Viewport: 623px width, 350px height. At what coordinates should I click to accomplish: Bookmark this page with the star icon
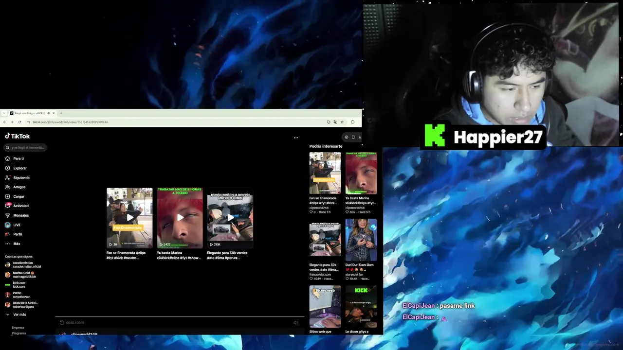[342, 122]
